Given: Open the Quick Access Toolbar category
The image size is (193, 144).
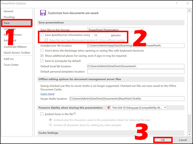Looking at the screenshot, I should click(17, 53).
